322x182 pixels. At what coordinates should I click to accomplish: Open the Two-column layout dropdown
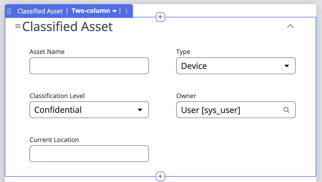(x=114, y=11)
